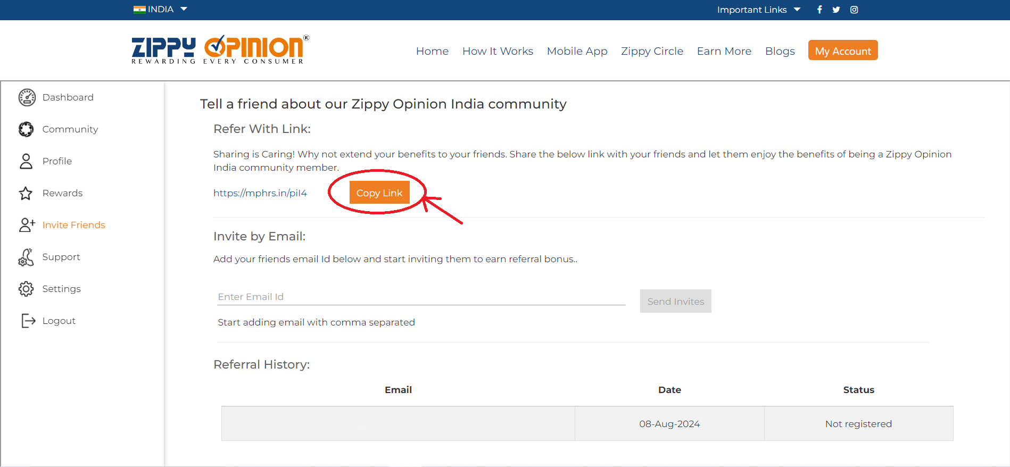Viewport: 1010px width, 467px height.
Task: Click the Logout arrow icon
Action: [x=28, y=321]
